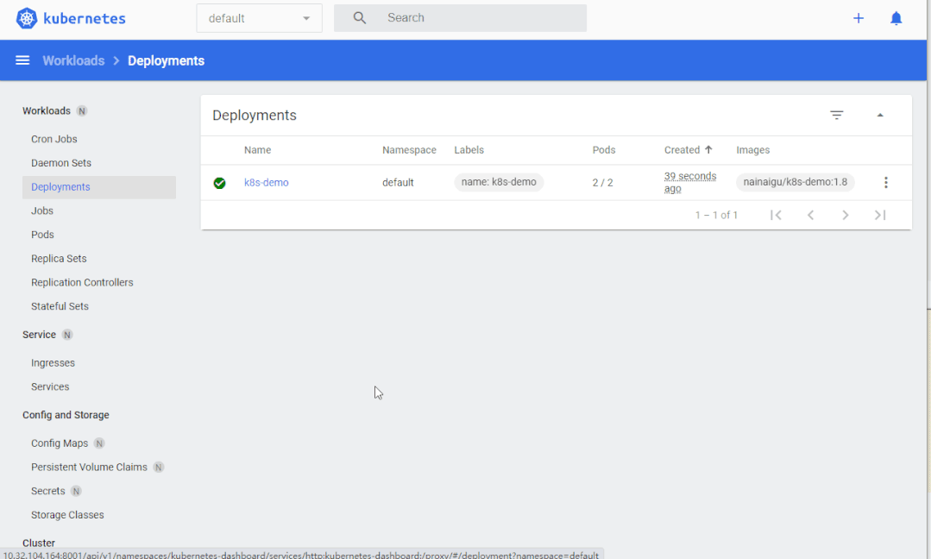Click the name: k8s-demo label chip
The height and width of the screenshot is (559, 931).
click(499, 182)
